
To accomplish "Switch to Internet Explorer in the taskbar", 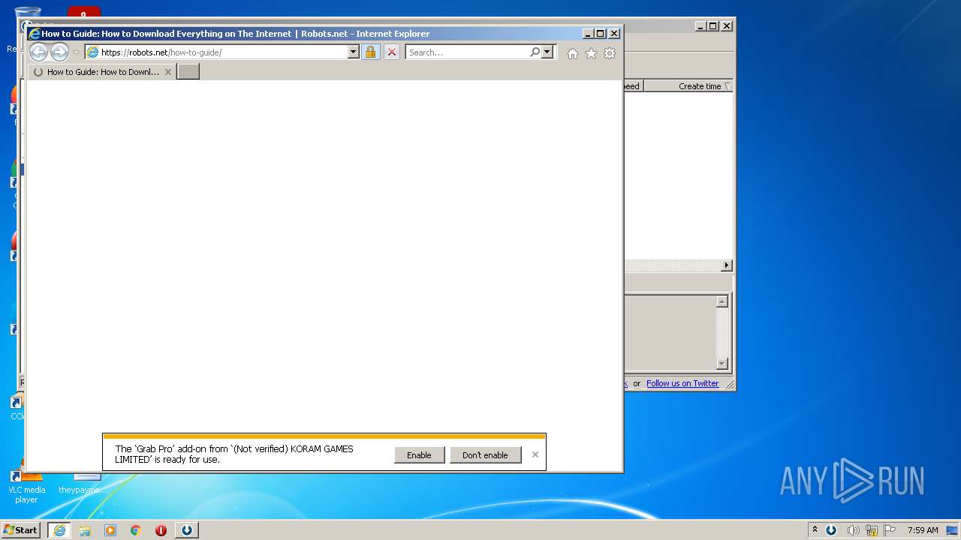I will [x=59, y=530].
